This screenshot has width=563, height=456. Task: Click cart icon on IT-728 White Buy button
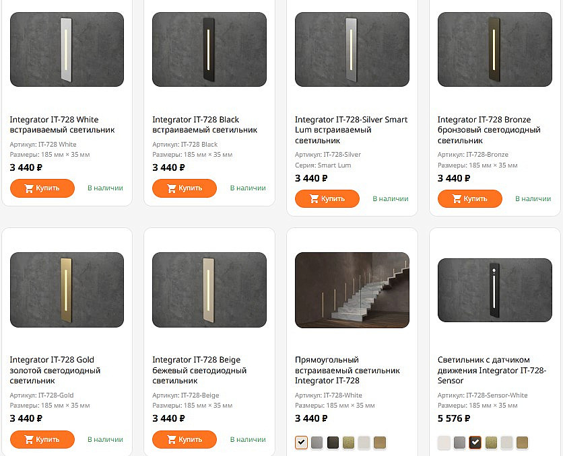pyautogui.click(x=29, y=188)
